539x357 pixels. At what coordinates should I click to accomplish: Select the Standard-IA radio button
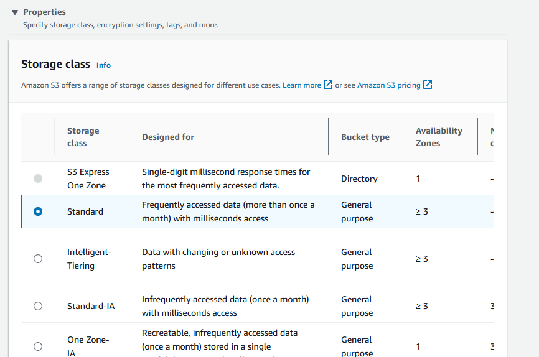38,306
